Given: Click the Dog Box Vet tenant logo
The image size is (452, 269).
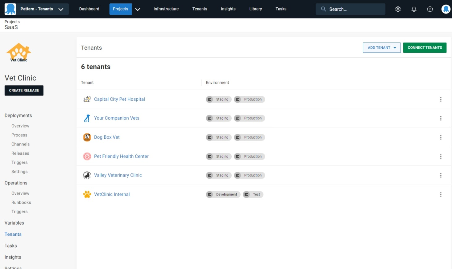Looking at the screenshot, I should [x=87, y=137].
